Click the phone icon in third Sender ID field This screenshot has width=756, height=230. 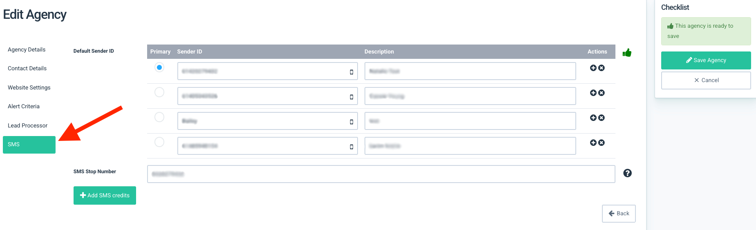[351, 122]
